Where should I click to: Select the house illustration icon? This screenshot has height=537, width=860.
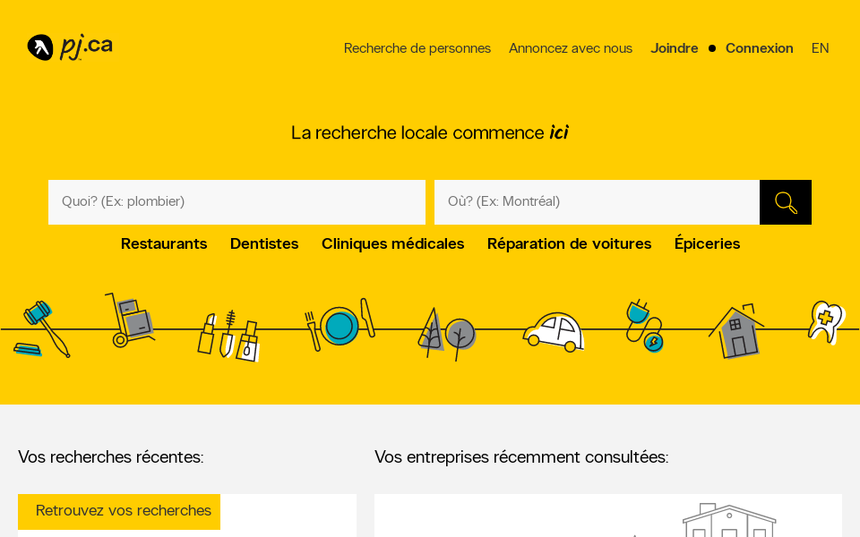736,331
